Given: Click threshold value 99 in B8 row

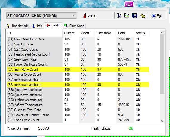Looking at the screenshot, I should (x=99, y=85).
